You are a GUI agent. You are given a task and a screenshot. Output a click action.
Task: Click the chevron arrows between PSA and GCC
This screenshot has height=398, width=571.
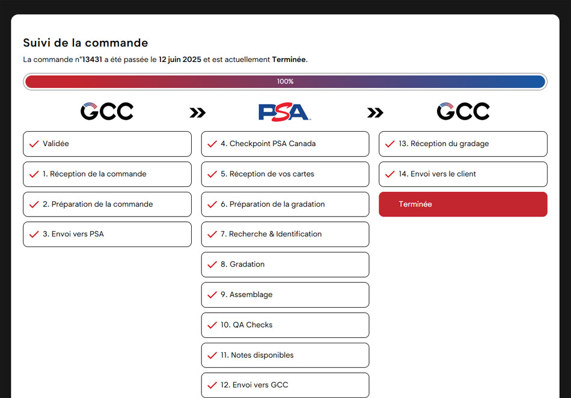376,112
